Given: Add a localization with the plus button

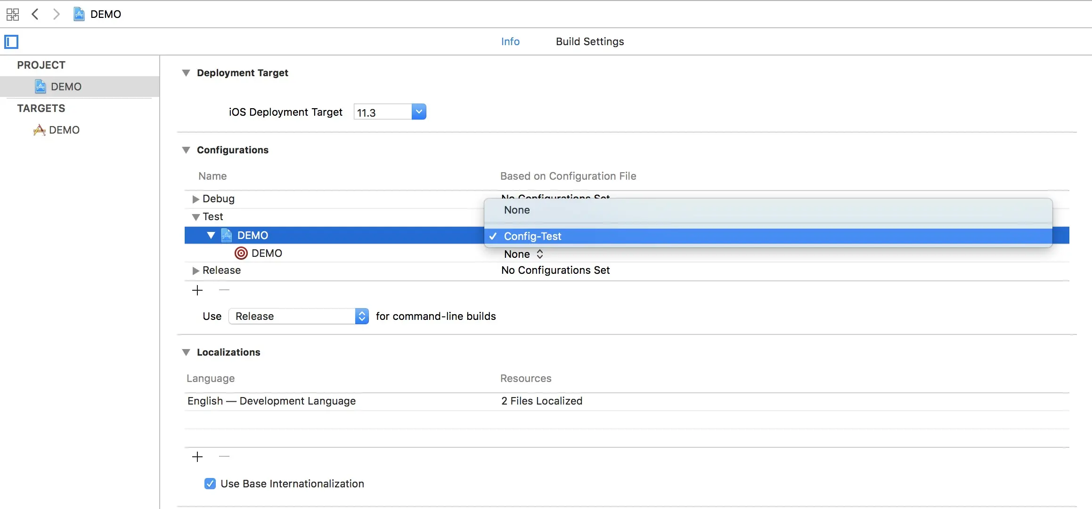Looking at the screenshot, I should (197, 457).
